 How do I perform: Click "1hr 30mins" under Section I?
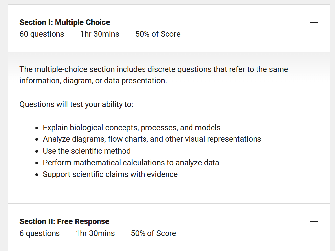100,34
